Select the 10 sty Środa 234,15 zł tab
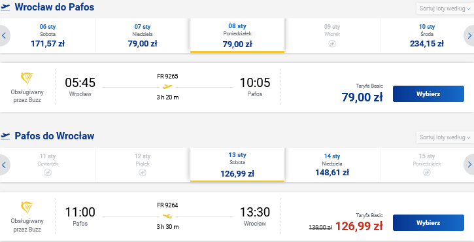The width and height of the screenshot is (474, 242). [x=426, y=35]
